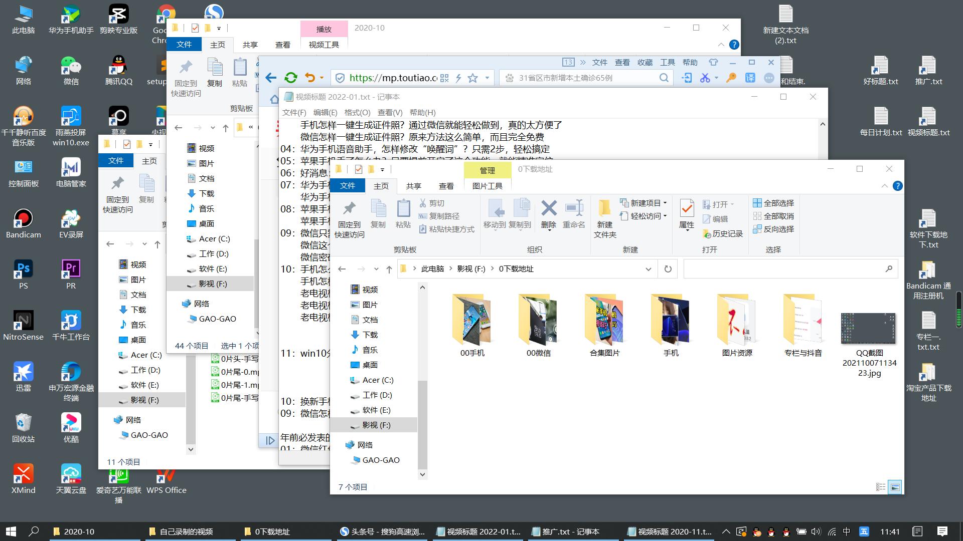
Task: Expand the New item (新建项目) dropdown
Action: 666,203
